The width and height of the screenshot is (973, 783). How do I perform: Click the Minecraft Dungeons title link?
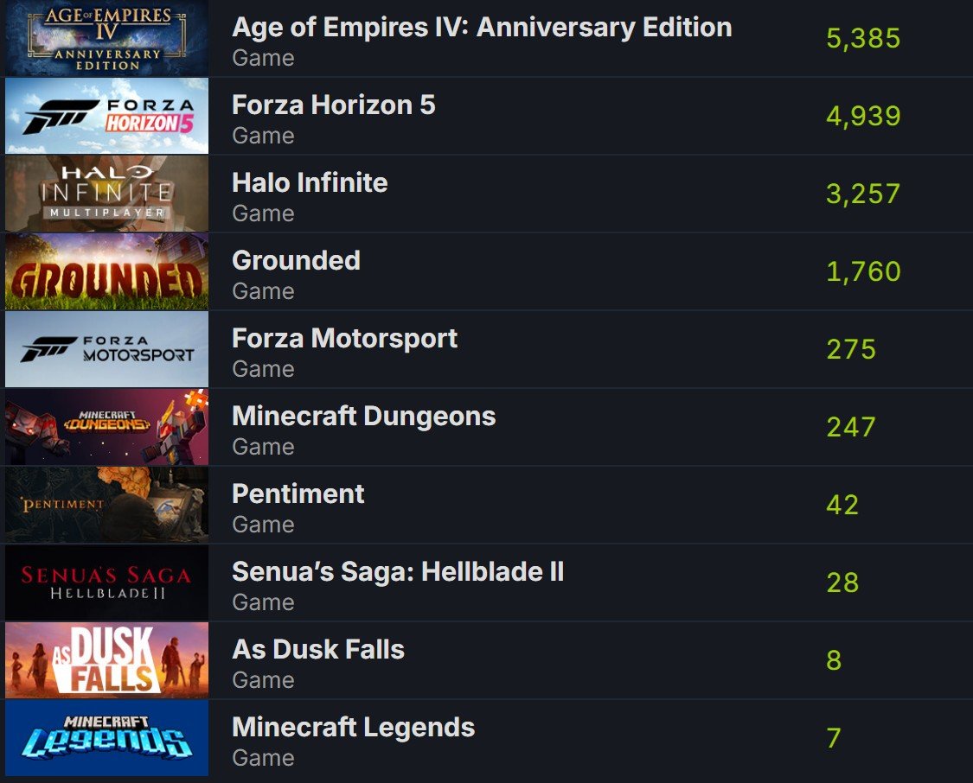point(363,416)
